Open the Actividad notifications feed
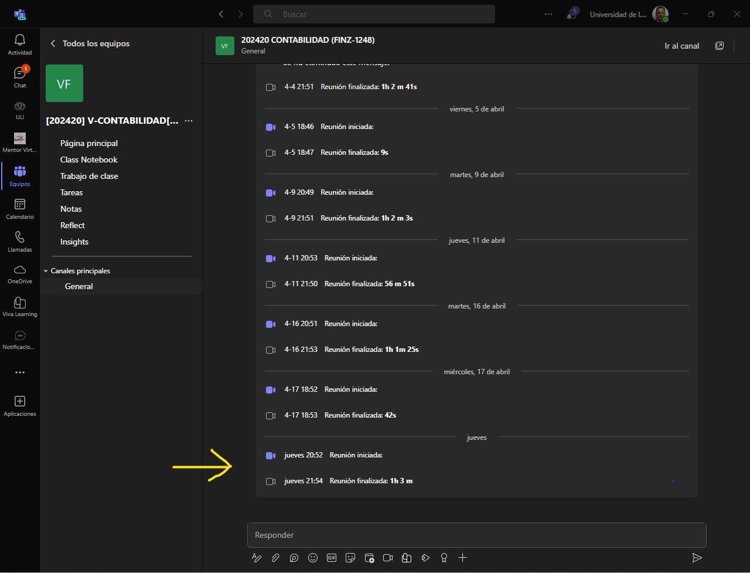The image size is (750, 573). click(x=19, y=45)
